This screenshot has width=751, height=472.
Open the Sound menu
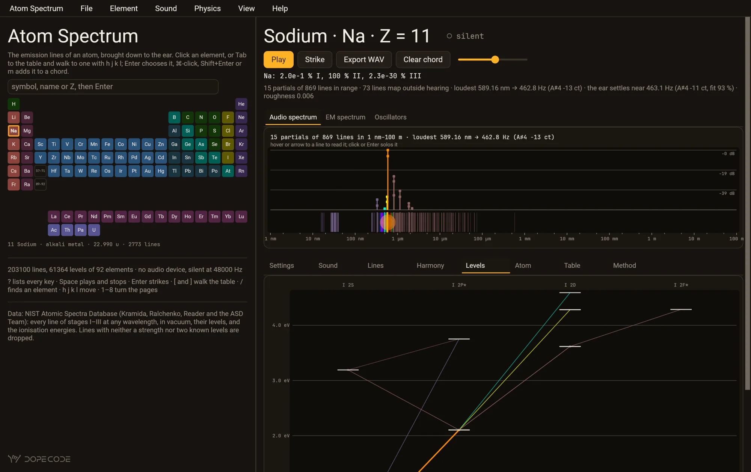coord(166,8)
